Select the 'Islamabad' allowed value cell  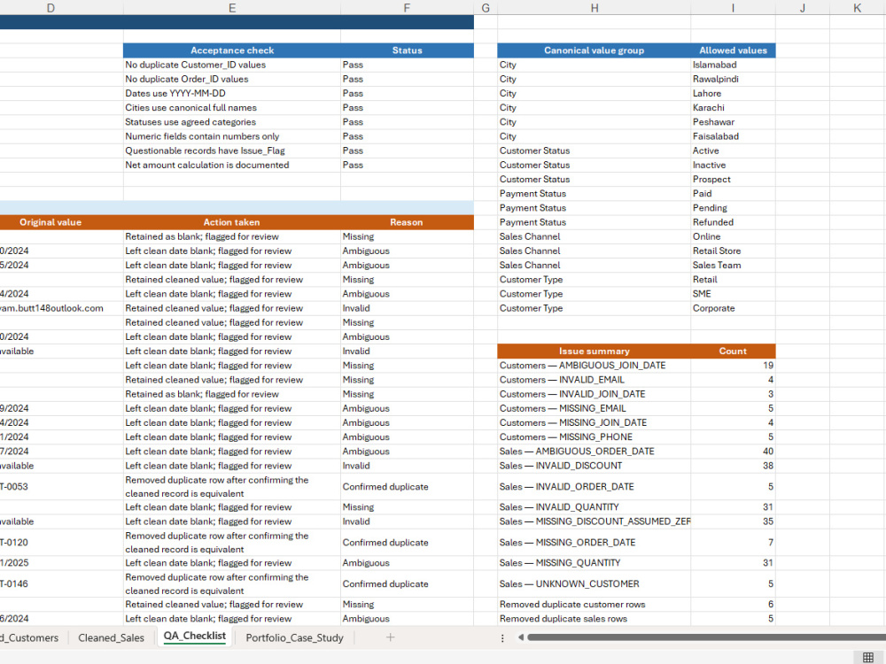[733, 65]
